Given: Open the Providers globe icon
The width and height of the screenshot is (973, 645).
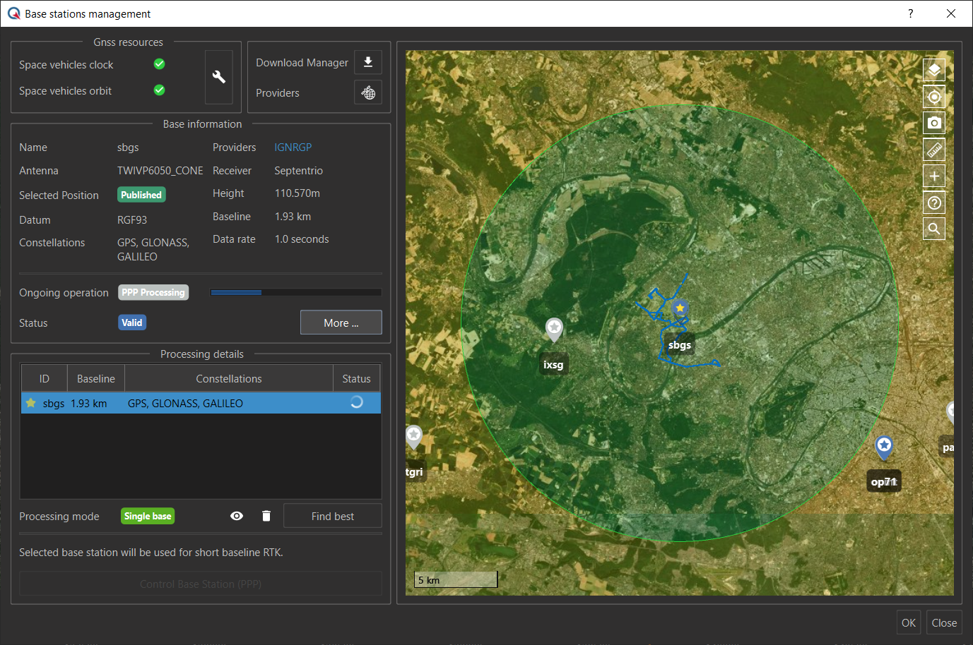Looking at the screenshot, I should pos(367,92).
